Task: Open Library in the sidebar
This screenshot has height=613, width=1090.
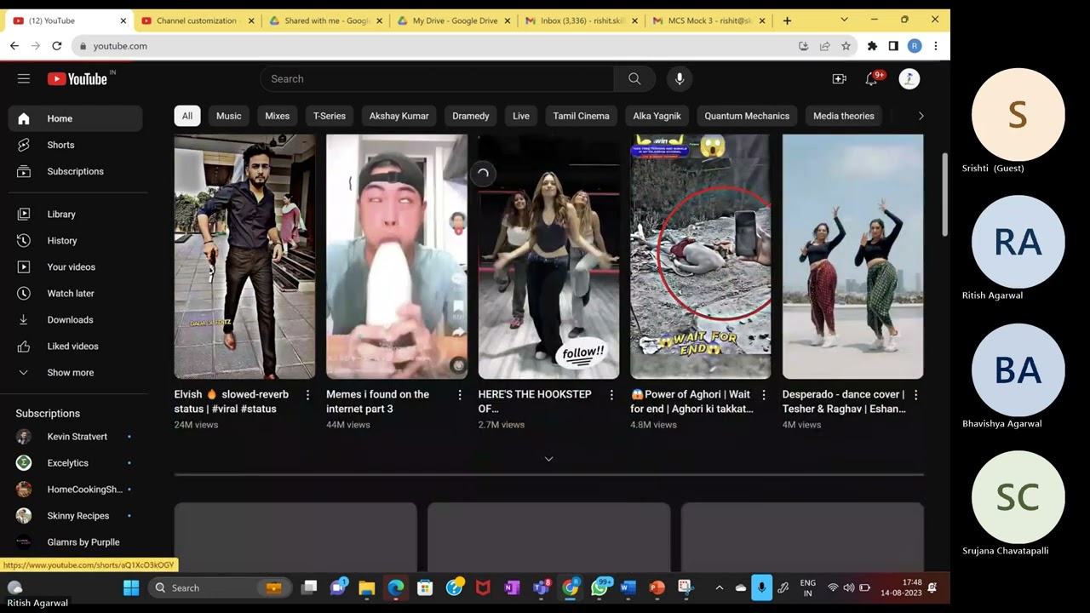Action: (75, 215)
